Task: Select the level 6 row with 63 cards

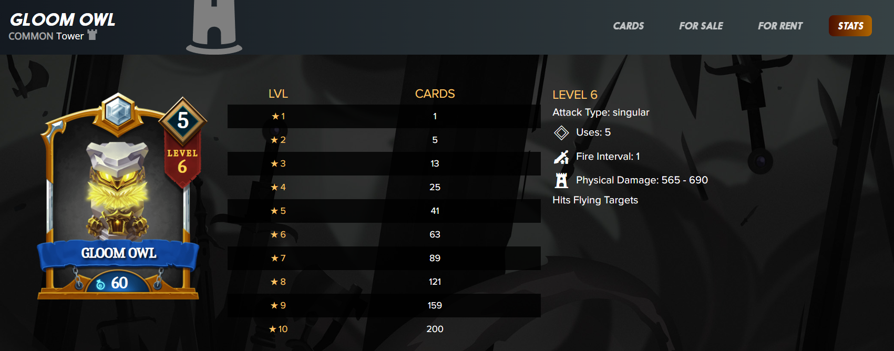Action: click(x=384, y=234)
